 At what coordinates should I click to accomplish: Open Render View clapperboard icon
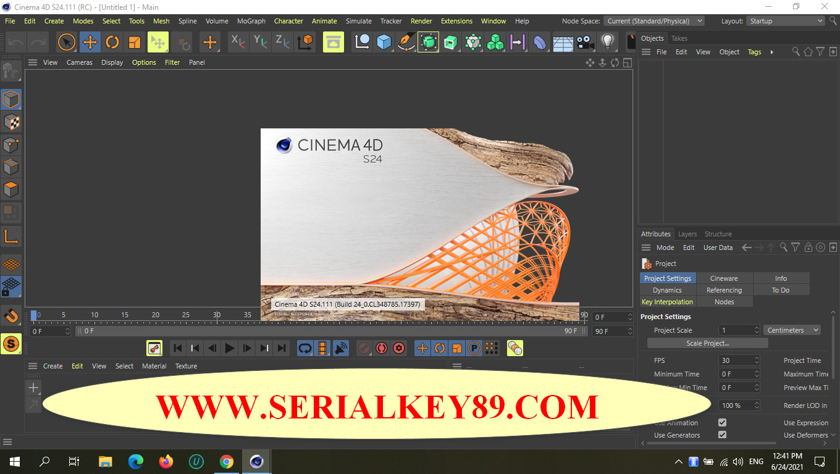point(334,42)
